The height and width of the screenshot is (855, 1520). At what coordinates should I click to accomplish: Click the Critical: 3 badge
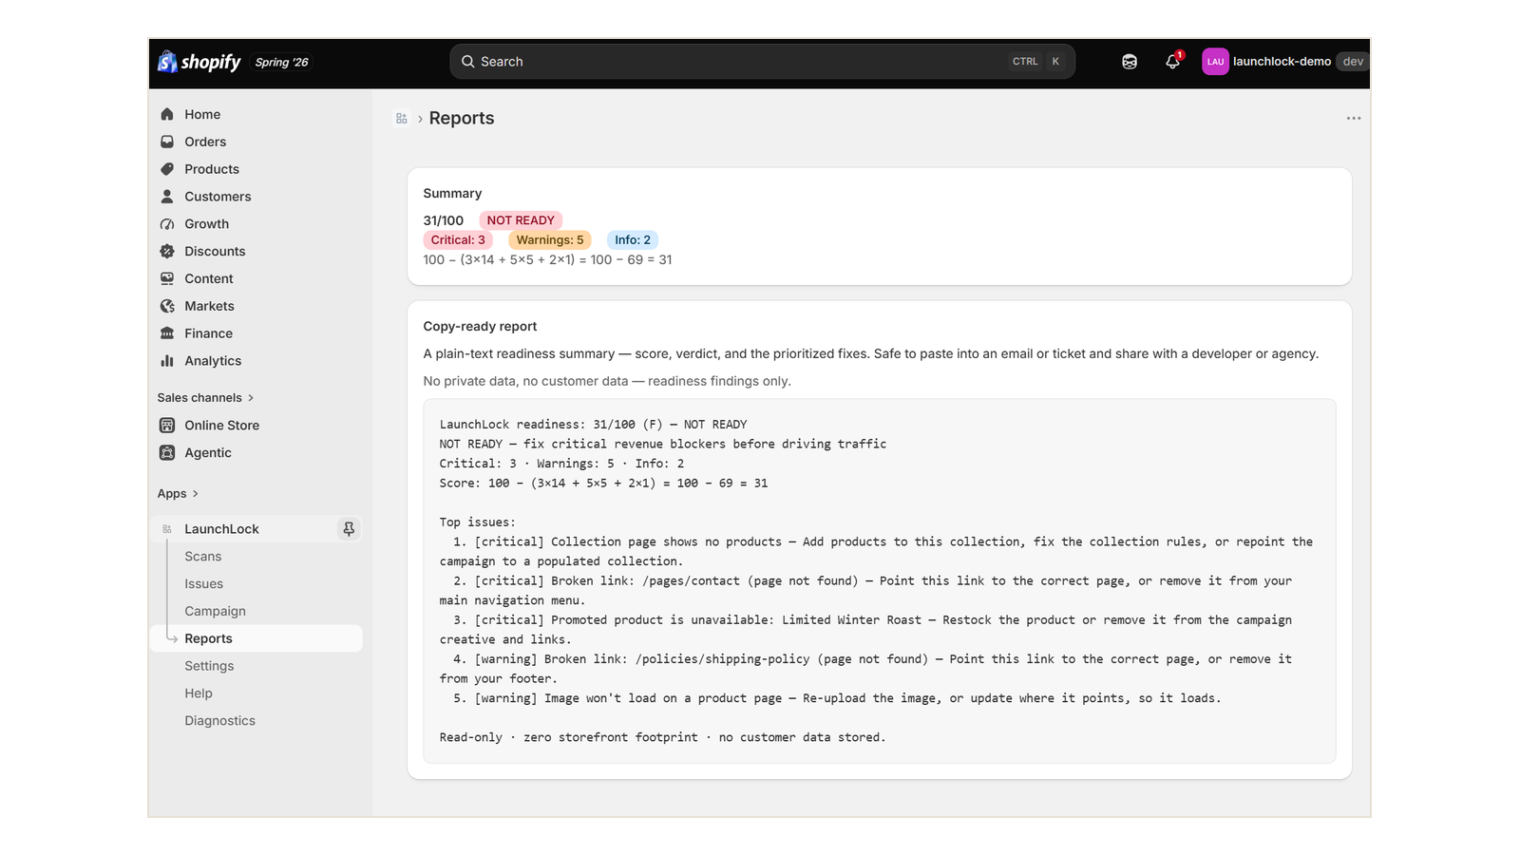[458, 240]
